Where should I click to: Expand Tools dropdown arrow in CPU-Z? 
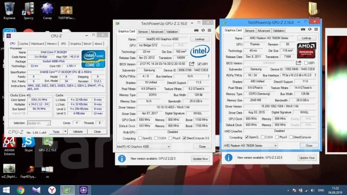pyautogui.click(x=65, y=132)
